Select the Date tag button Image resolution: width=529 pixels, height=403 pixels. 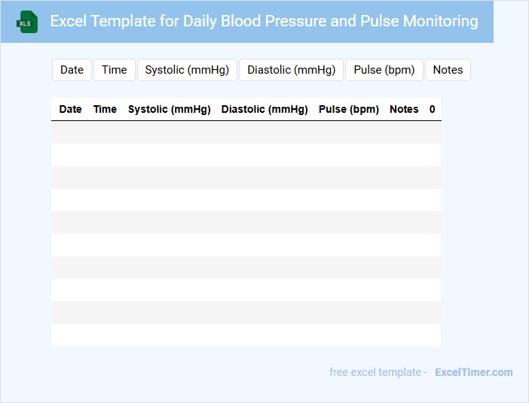pyautogui.click(x=72, y=70)
